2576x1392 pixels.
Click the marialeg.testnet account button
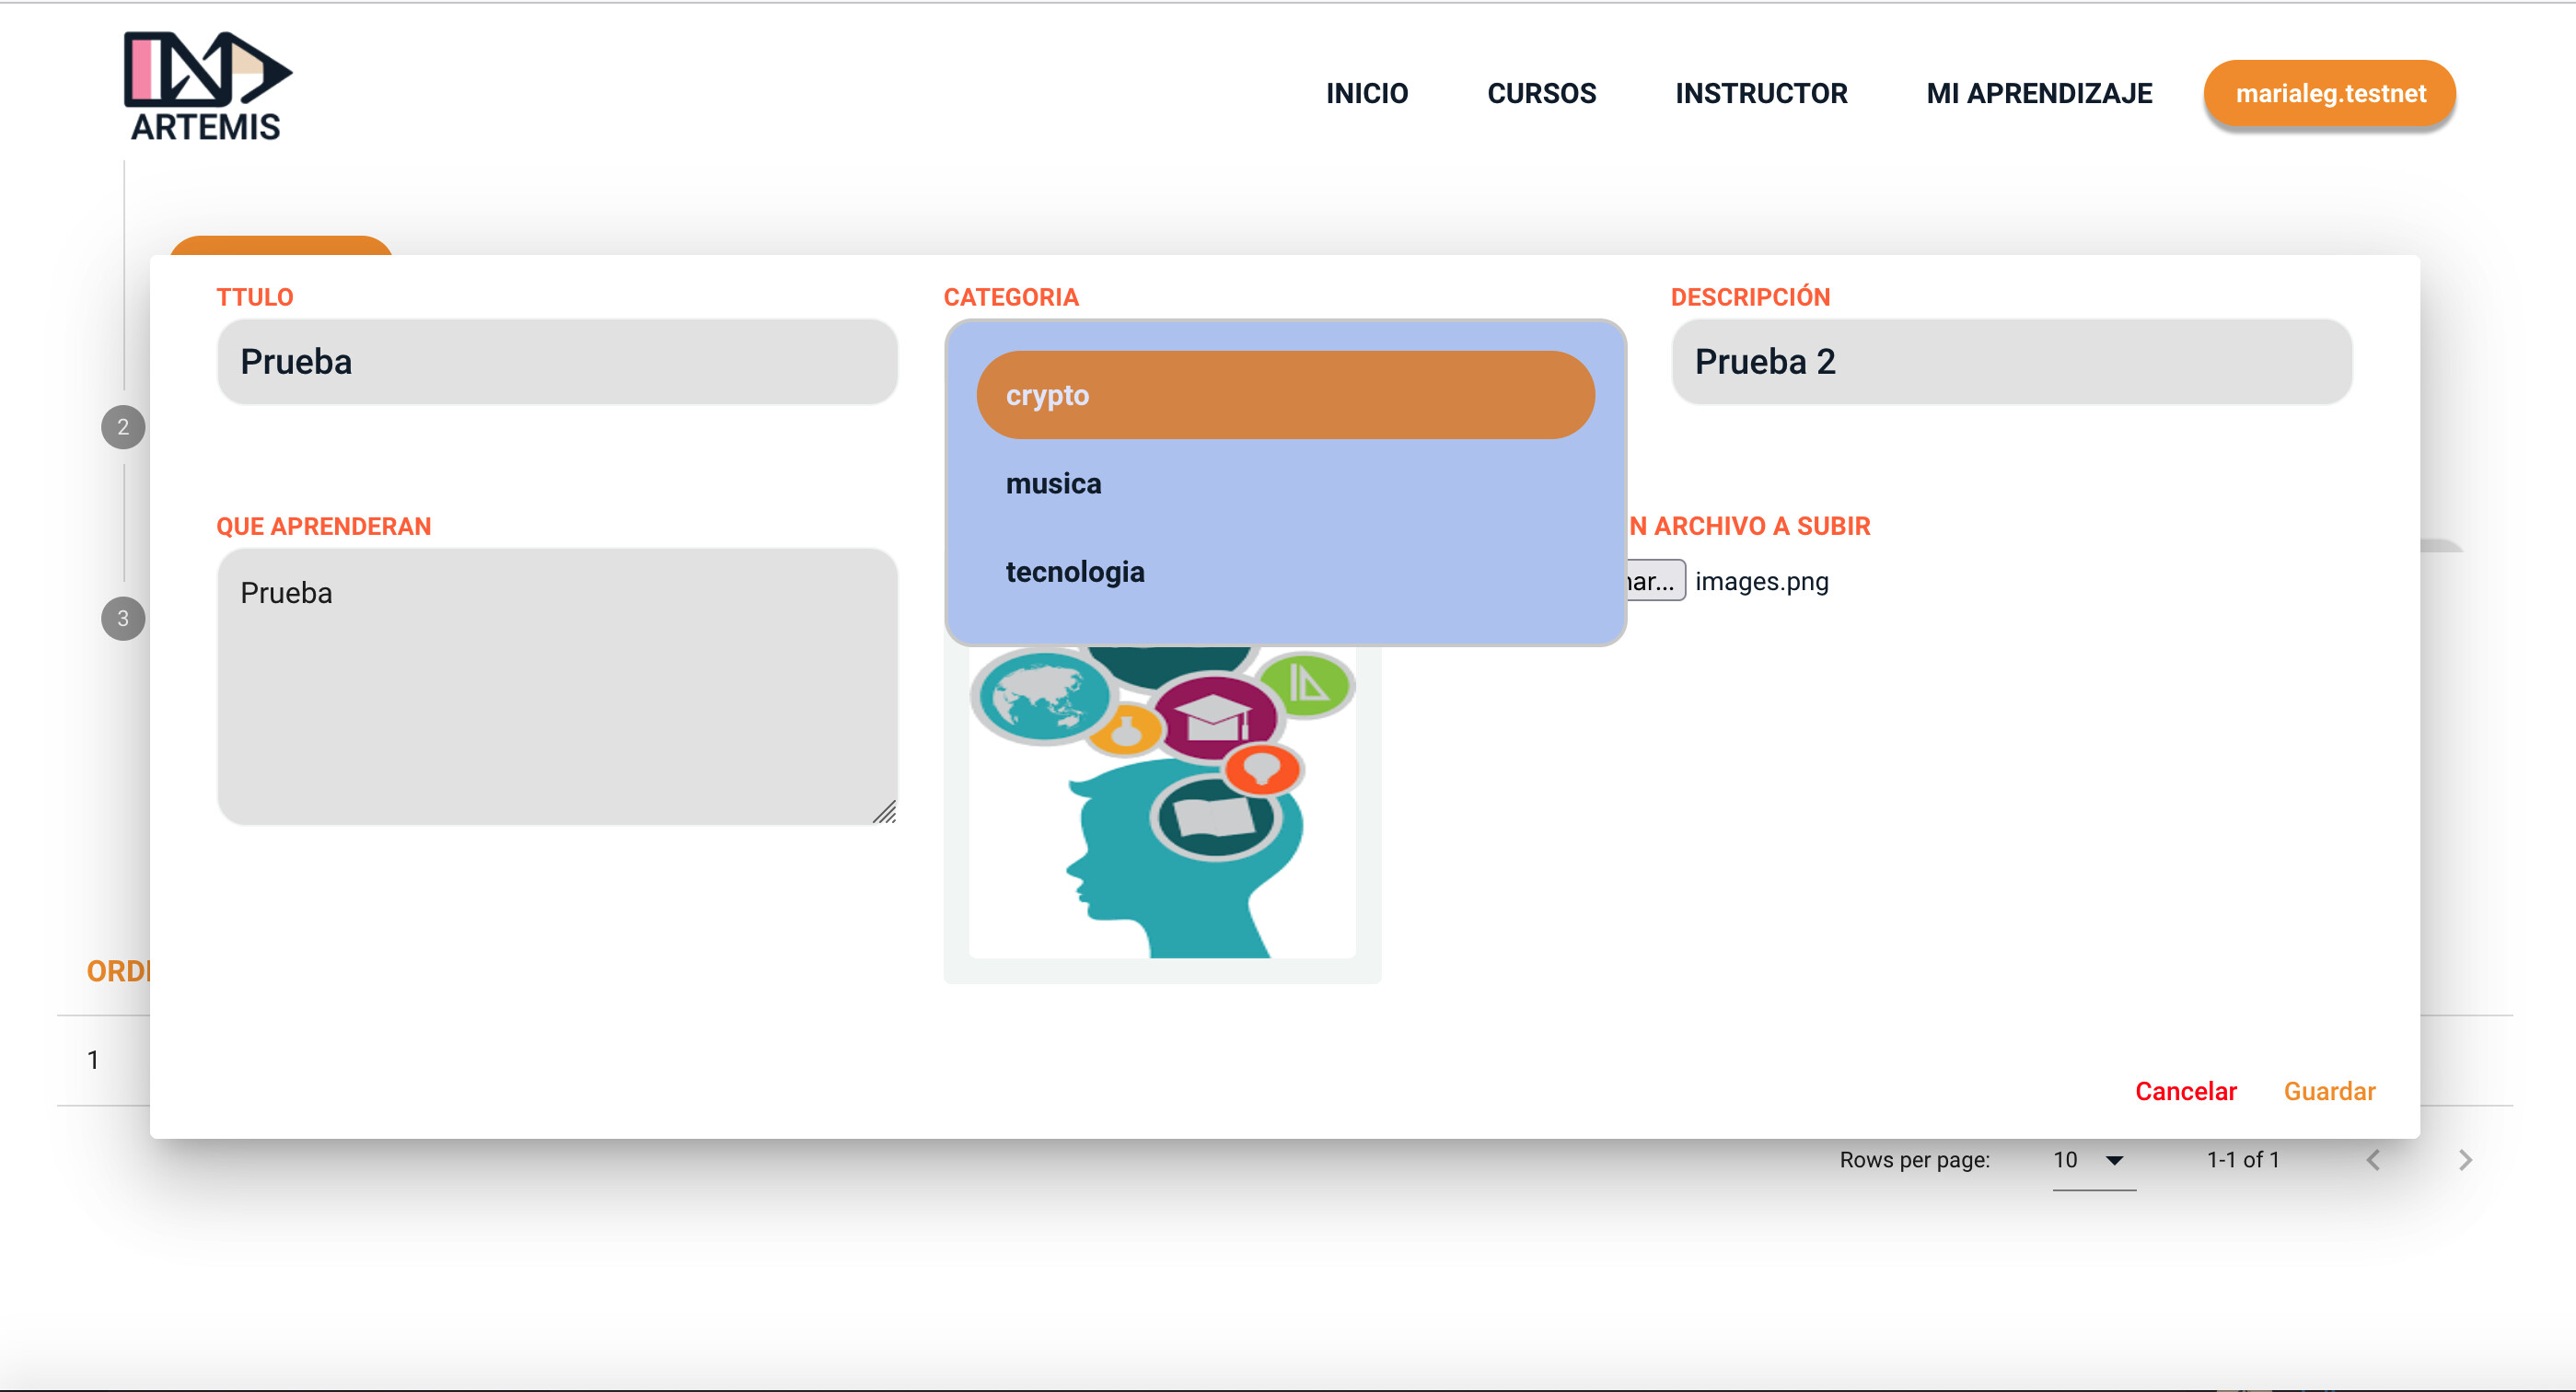[x=2329, y=93]
